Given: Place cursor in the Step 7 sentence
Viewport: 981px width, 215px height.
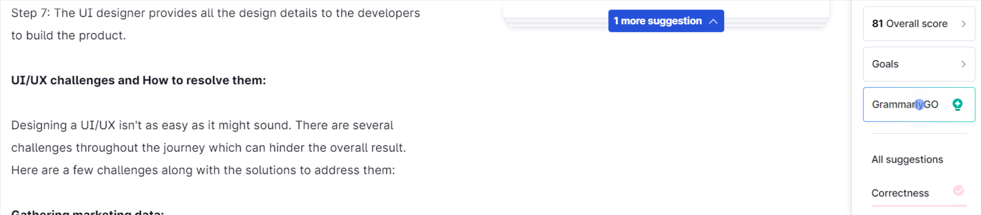Looking at the screenshot, I should point(215,13).
